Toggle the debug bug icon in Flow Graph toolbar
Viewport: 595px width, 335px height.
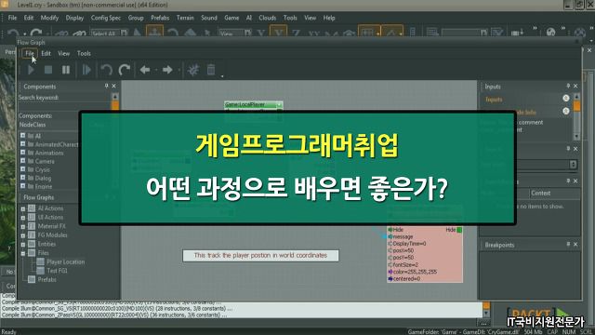(193, 70)
